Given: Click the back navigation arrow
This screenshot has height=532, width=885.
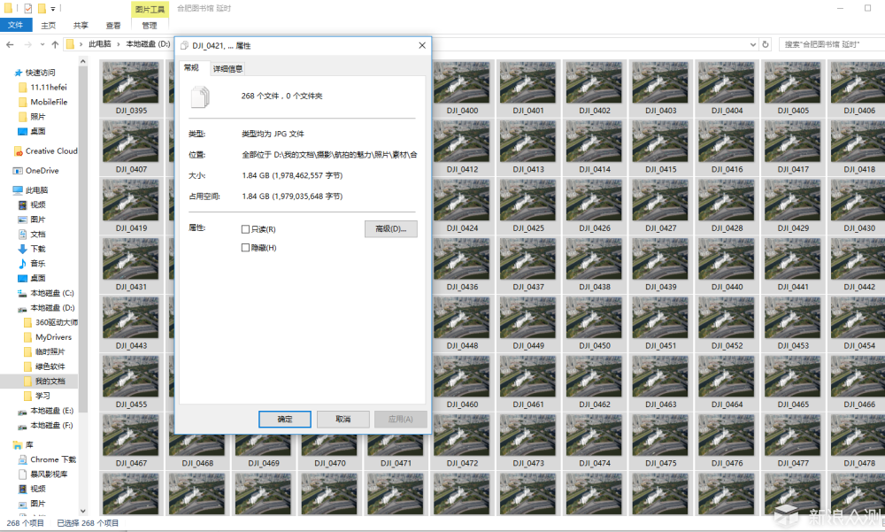Looking at the screenshot, I should pos(10,44).
